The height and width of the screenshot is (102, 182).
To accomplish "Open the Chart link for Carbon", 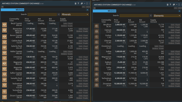I will [x=178, y=36].
